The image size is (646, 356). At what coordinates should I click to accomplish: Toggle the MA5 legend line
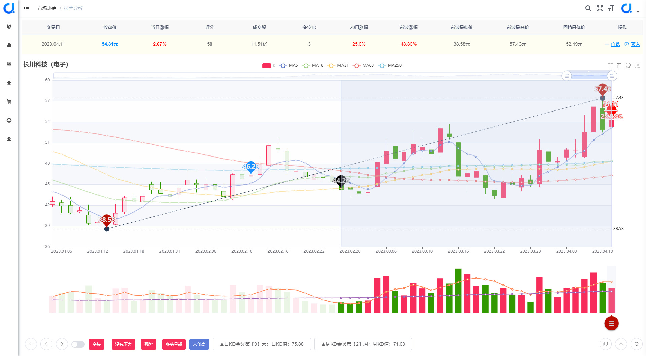(x=289, y=65)
